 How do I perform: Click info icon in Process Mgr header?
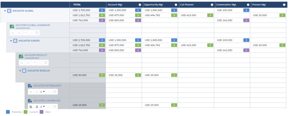284,5
